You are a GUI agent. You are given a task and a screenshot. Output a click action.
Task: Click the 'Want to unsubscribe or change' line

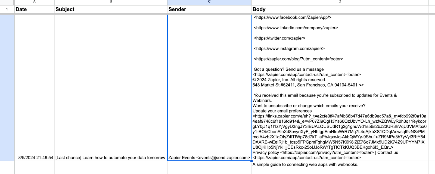coord(309,106)
